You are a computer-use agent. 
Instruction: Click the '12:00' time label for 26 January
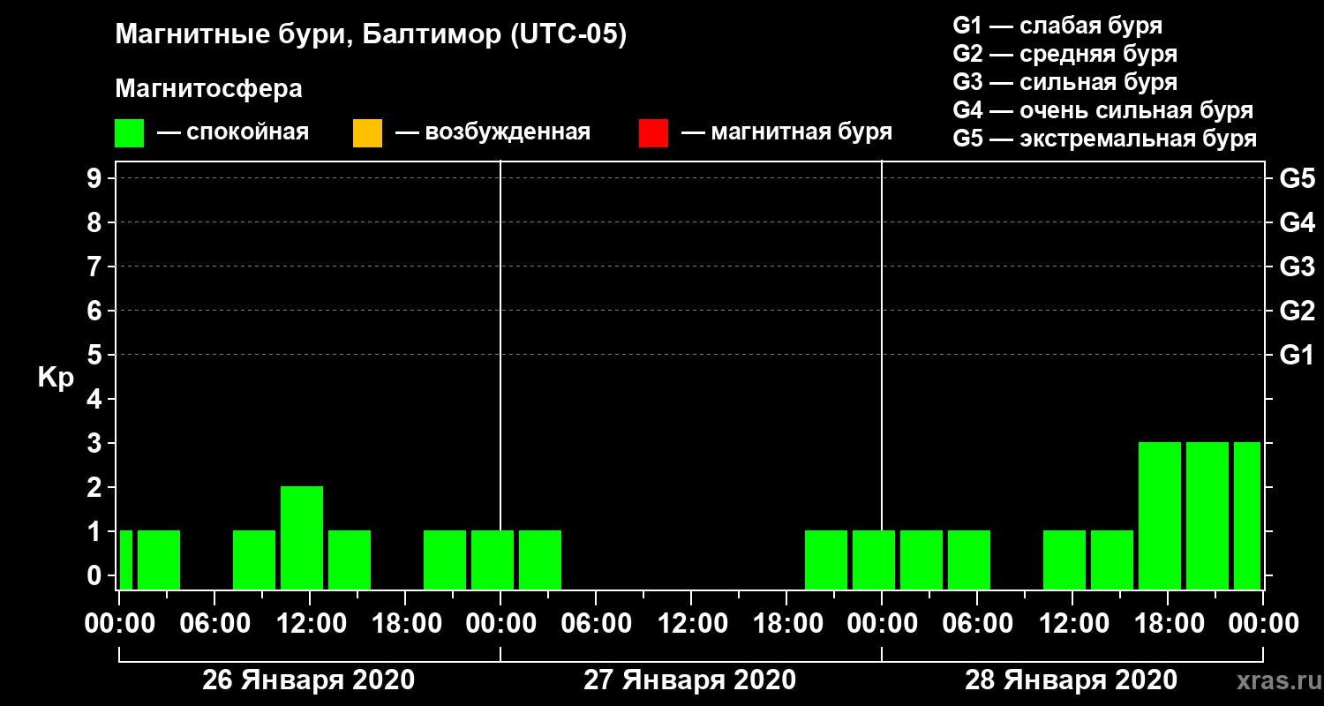[x=310, y=624]
